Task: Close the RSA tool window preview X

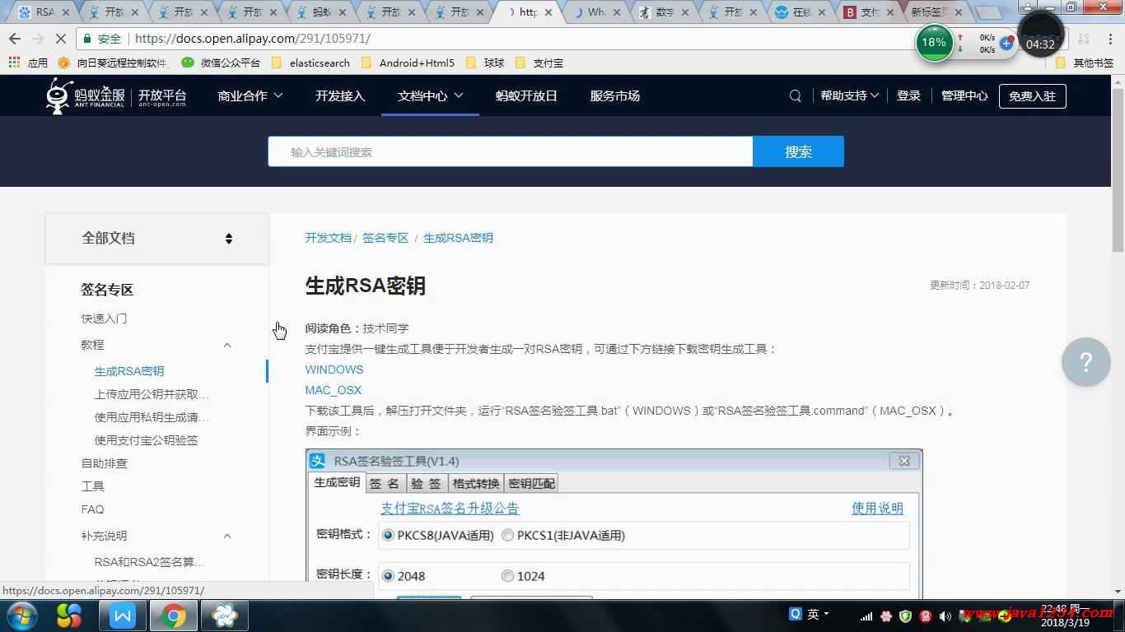Action: click(903, 461)
